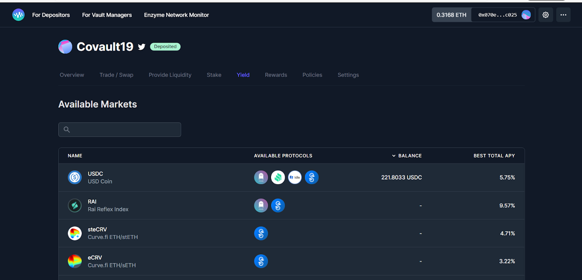Click the Curve.fi ETH/sETH text
Viewport: 582px width, 280px height.
112,265
